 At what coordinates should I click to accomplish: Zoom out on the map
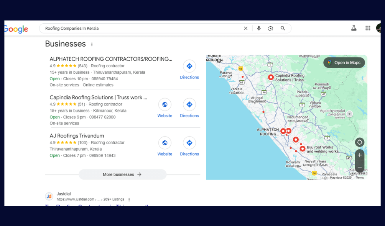tap(360, 167)
